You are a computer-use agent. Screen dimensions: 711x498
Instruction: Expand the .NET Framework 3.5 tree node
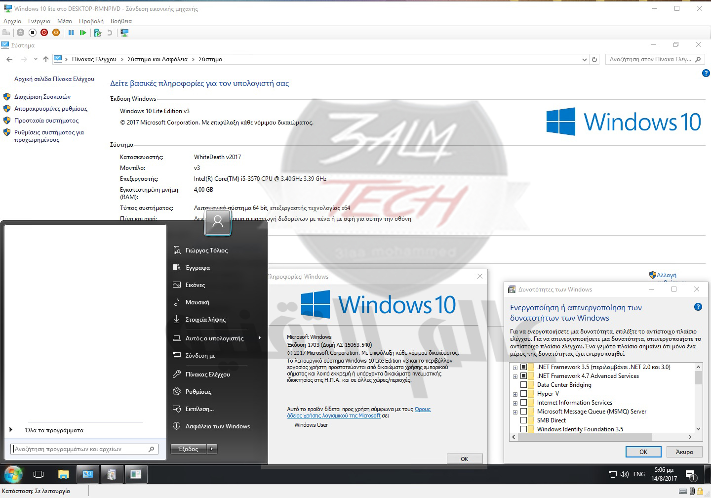pyautogui.click(x=515, y=368)
